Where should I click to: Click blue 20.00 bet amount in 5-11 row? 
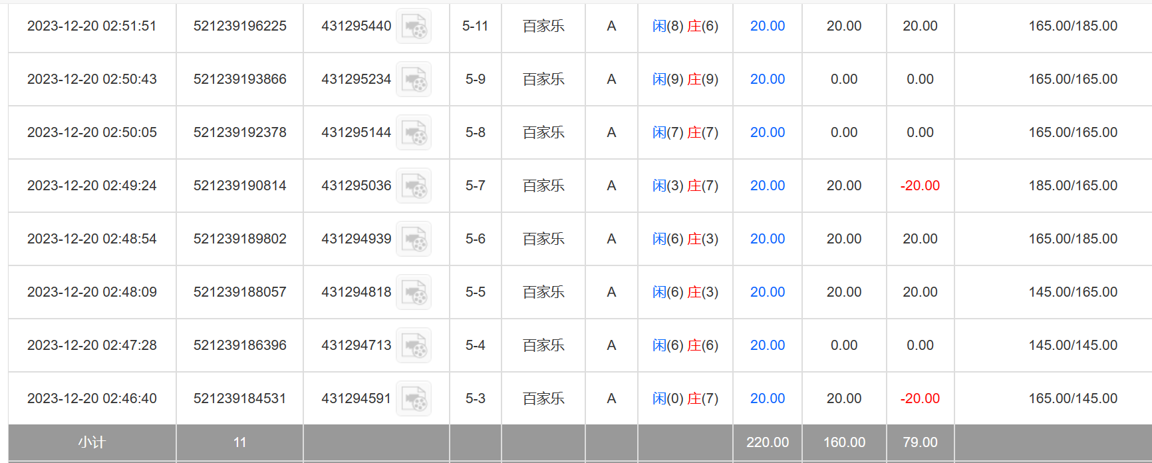[768, 26]
